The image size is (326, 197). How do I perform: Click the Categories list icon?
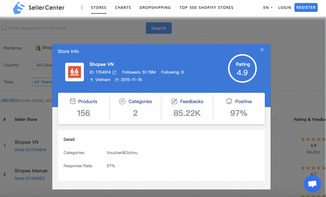tap(122, 101)
